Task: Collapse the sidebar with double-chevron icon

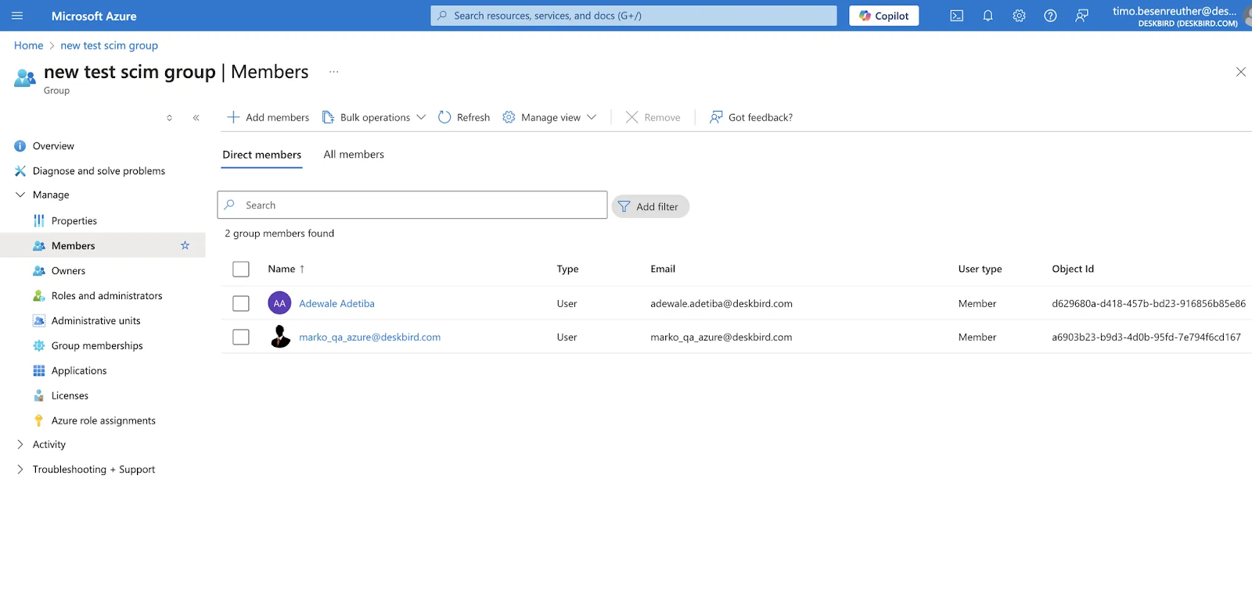Action: click(x=196, y=118)
